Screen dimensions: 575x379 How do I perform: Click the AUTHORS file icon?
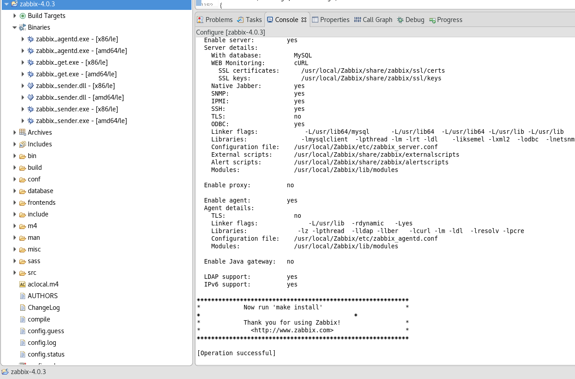coord(22,296)
